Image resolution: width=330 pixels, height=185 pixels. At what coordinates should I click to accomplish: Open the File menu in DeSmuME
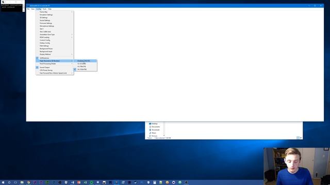pyautogui.click(x=28, y=9)
